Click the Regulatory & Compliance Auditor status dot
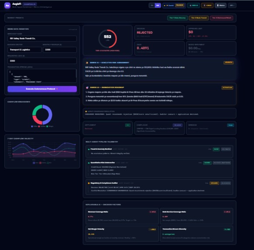 click(x=89, y=183)
